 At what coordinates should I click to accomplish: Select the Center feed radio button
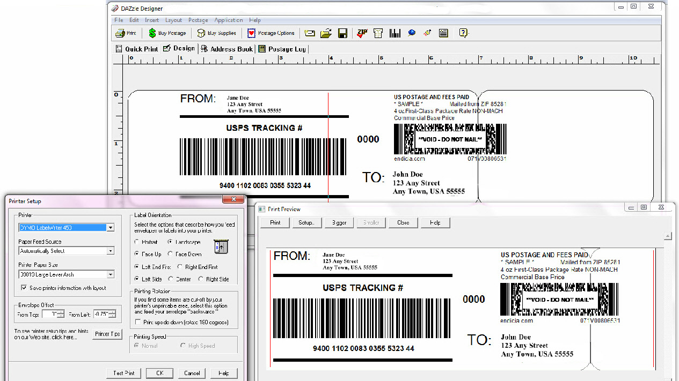[171, 279]
